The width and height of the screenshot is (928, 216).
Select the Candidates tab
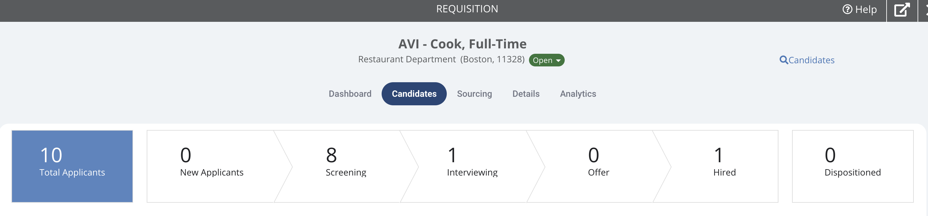(414, 94)
